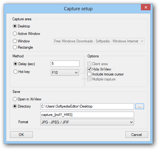The width and height of the screenshot is (159, 150).
Task: Browse for directory with the ... button
Action: click(140, 106)
